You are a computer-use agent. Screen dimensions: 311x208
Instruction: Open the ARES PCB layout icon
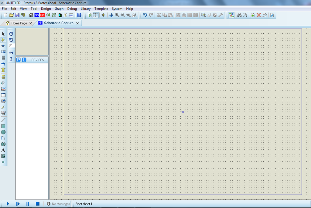(43, 15)
